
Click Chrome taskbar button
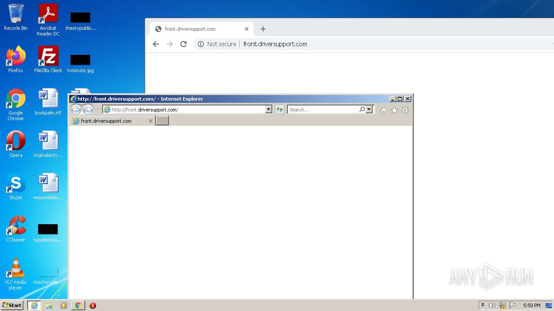tap(78, 305)
